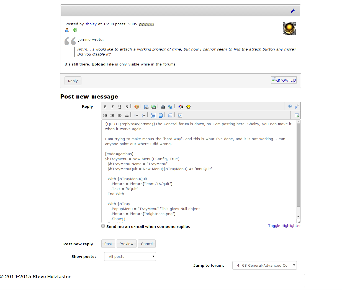
Task: Click the Toggle Highlighter link
Action: point(284,226)
